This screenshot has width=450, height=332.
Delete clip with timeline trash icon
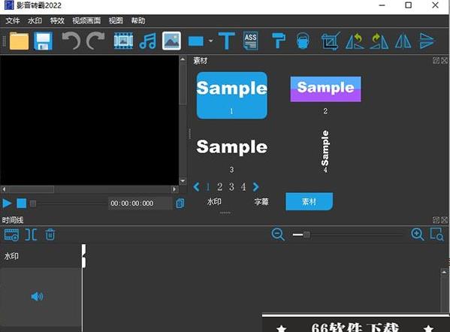[50, 234]
